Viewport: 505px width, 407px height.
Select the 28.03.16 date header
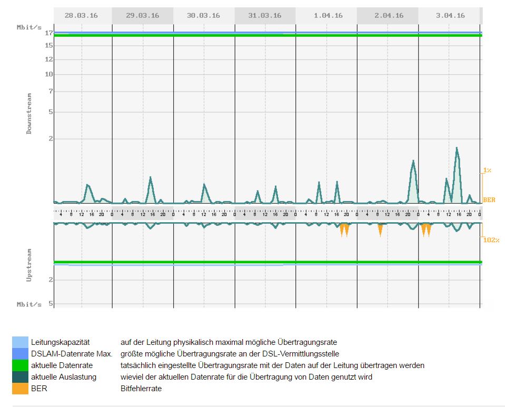[81, 15]
